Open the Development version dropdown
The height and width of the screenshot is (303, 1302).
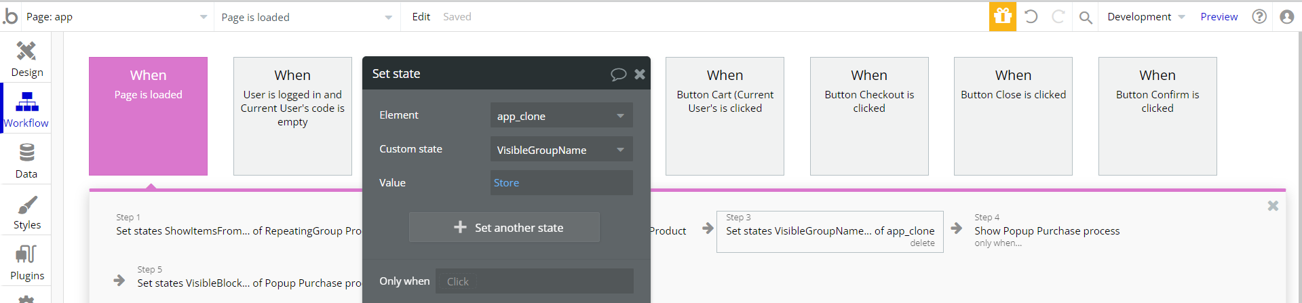[1146, 16]
